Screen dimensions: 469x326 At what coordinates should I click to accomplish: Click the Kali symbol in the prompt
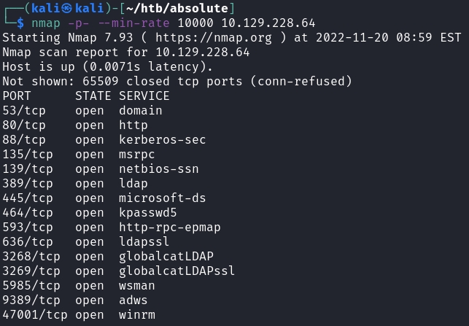[x=58, y=8]
